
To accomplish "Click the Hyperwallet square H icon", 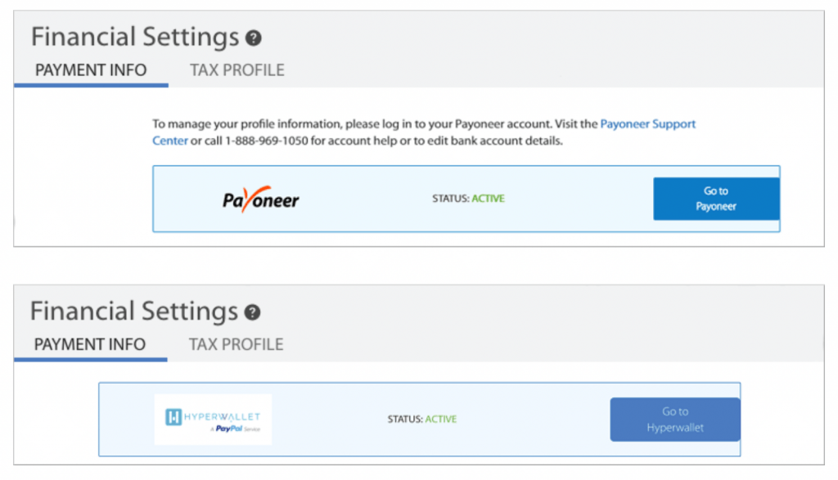I will (173, 417).
